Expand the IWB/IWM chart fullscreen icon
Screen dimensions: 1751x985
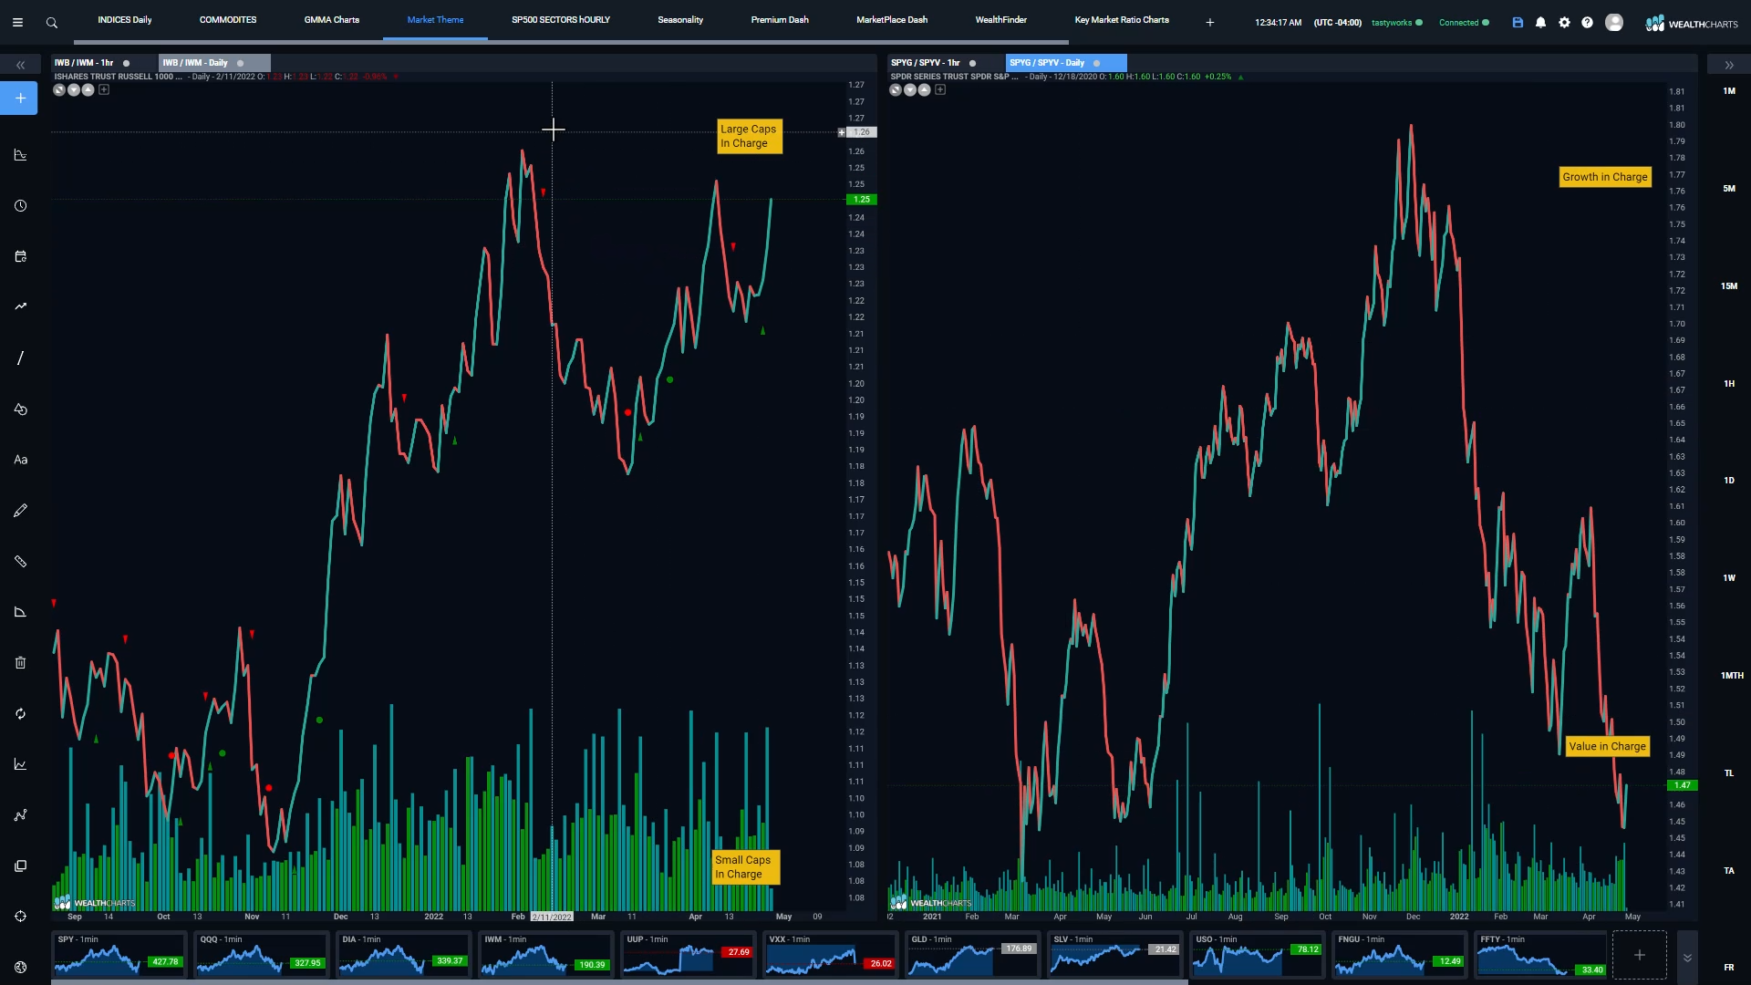(x=59, y=89)
